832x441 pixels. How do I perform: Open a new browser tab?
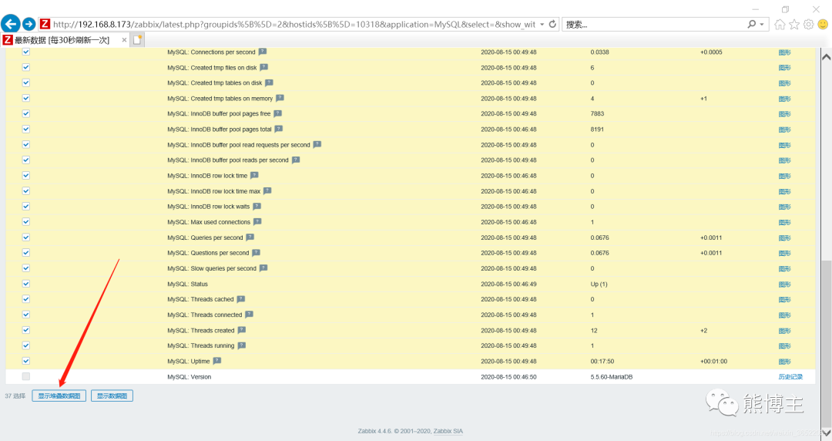137,40
